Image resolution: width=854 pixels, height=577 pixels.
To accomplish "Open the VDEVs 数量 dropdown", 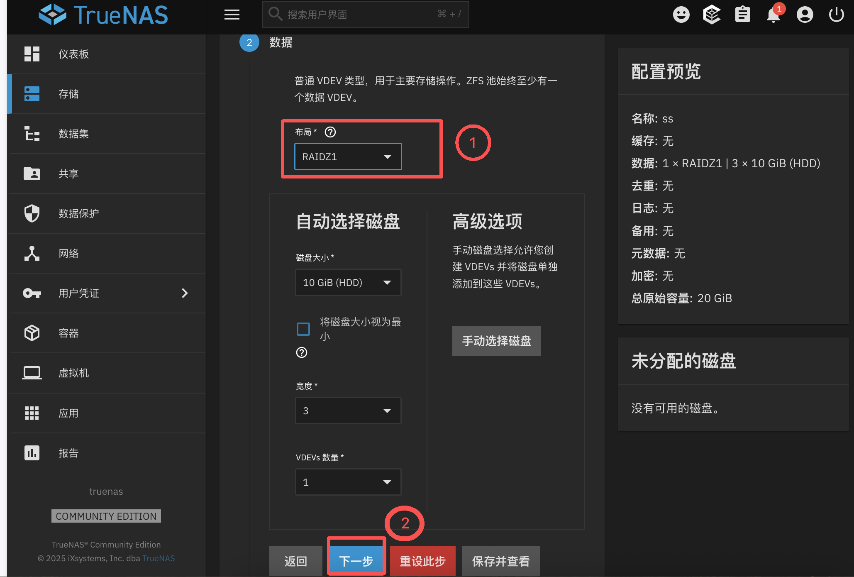I will tap(348, 482).
